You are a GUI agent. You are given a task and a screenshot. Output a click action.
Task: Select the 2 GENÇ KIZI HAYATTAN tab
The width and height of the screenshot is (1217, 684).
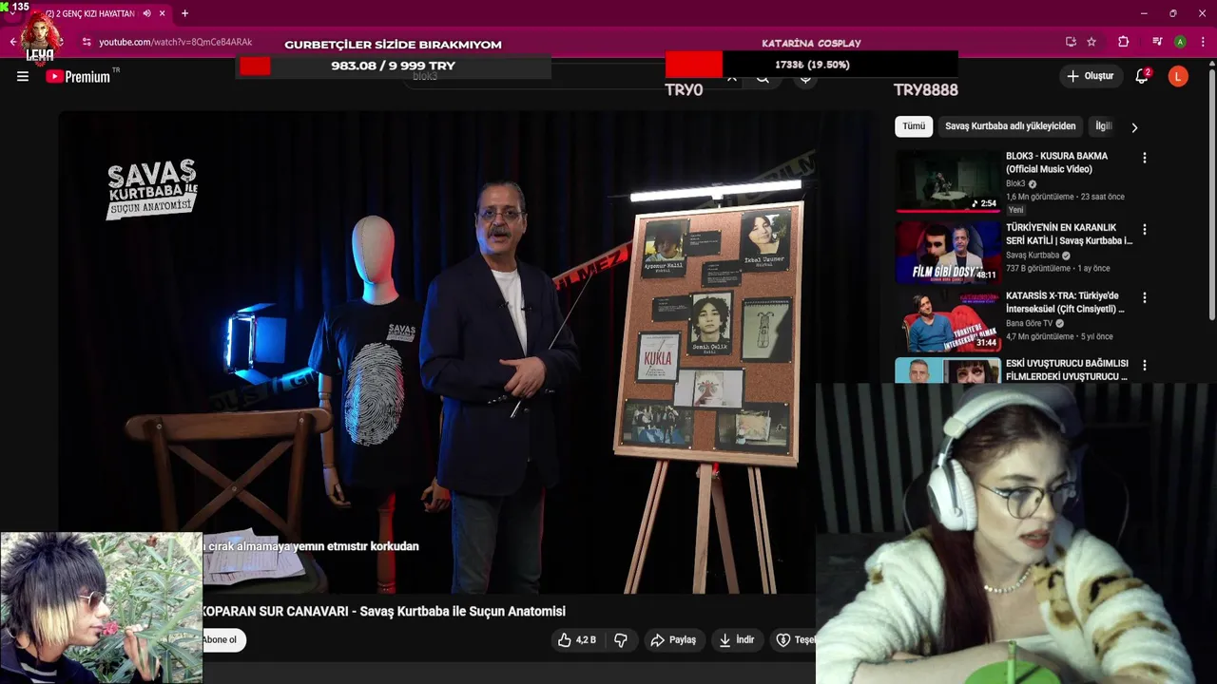pos(90,13)
